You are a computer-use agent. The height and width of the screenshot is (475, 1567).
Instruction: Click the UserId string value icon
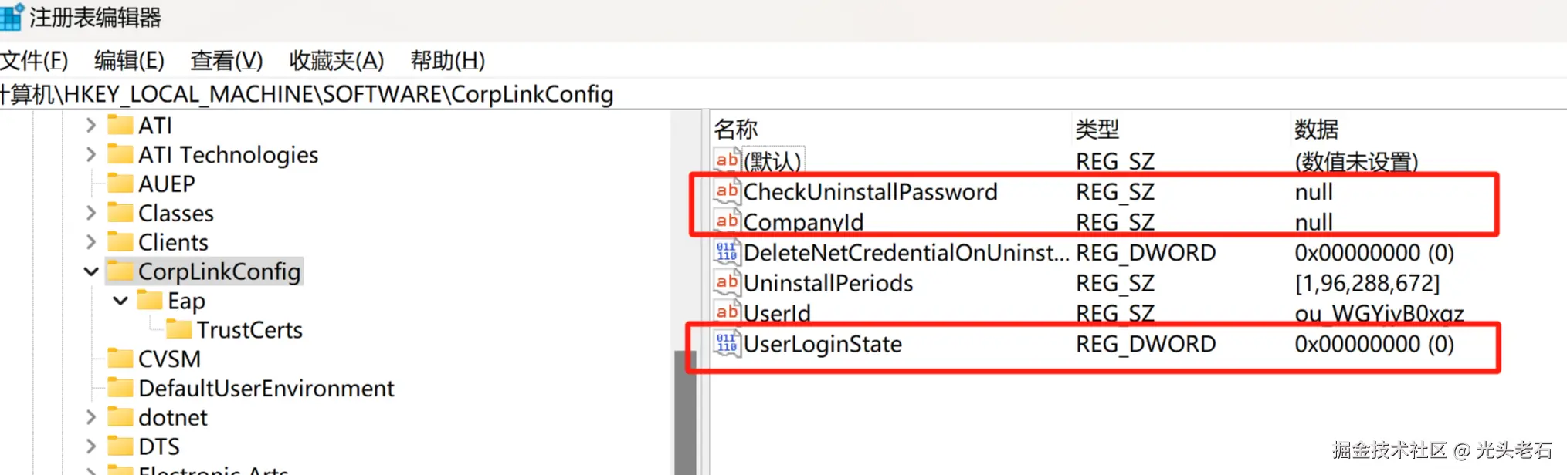tap(727, 312)
